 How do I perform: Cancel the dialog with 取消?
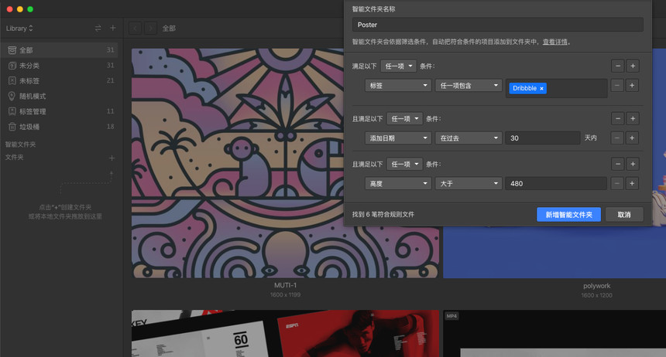point(624,215)
